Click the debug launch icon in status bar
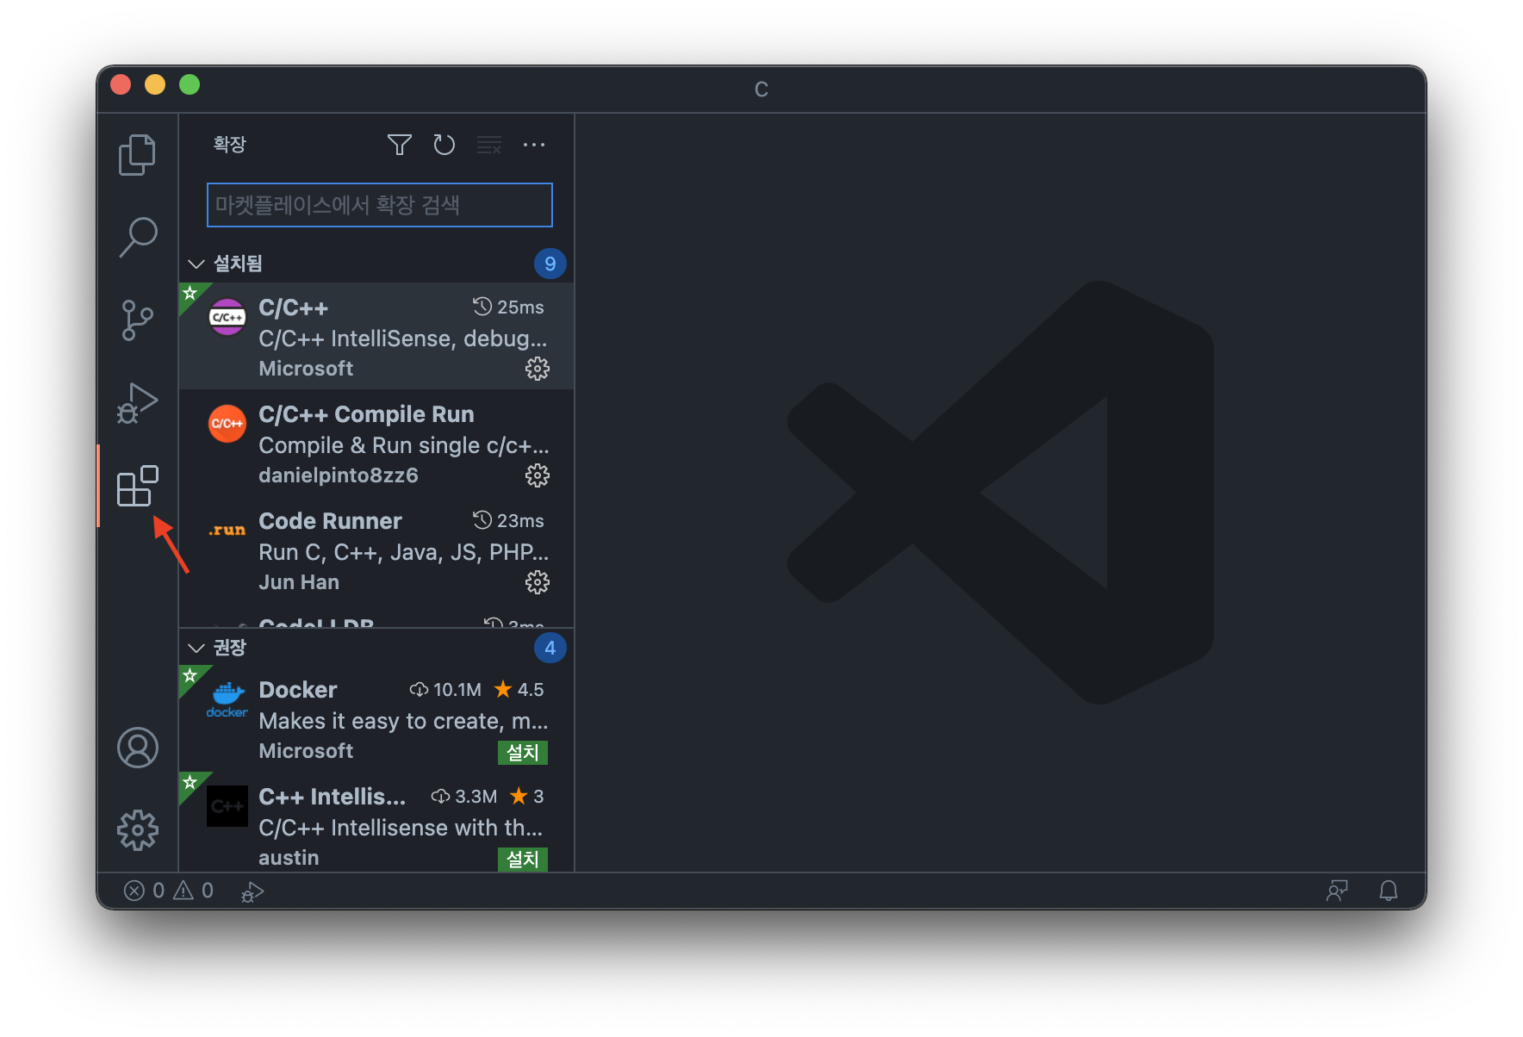Viewport: 1523px width, 1037px height. pos(252,891)
